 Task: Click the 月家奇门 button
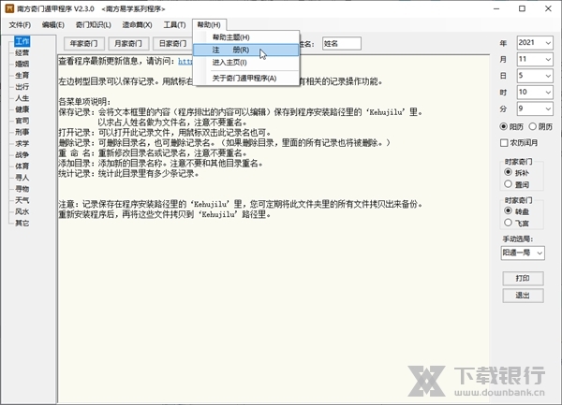coord(128,43)
